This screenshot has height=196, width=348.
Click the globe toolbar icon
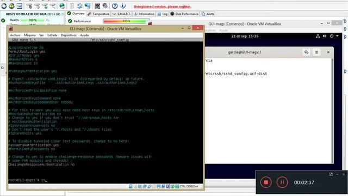coord(62,6)
